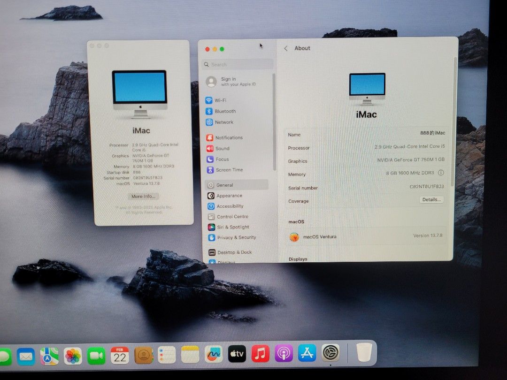Click the iMac image in the About pane
The width and height of the screenshot is (507, 380).
point(367,89)
